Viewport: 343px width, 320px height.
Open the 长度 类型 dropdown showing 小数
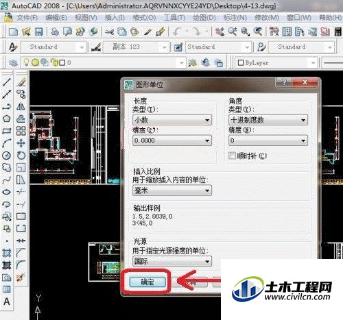tap(172, 120)
